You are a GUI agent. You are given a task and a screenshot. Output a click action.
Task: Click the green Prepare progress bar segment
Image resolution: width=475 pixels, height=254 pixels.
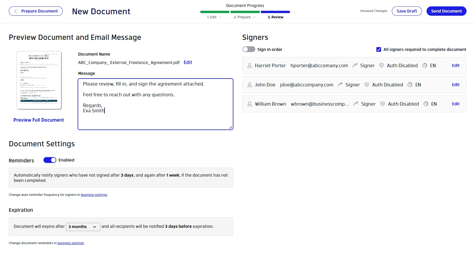(x=245, y=12)
